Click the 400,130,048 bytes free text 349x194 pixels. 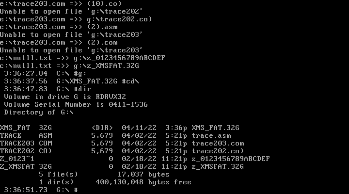click(143, 182)
